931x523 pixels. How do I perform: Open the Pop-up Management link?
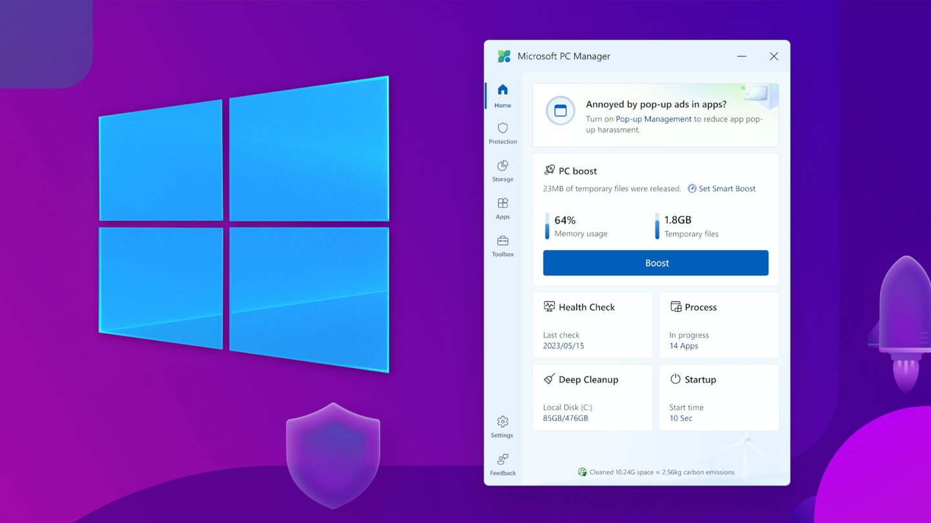click(x=653, y=119)
